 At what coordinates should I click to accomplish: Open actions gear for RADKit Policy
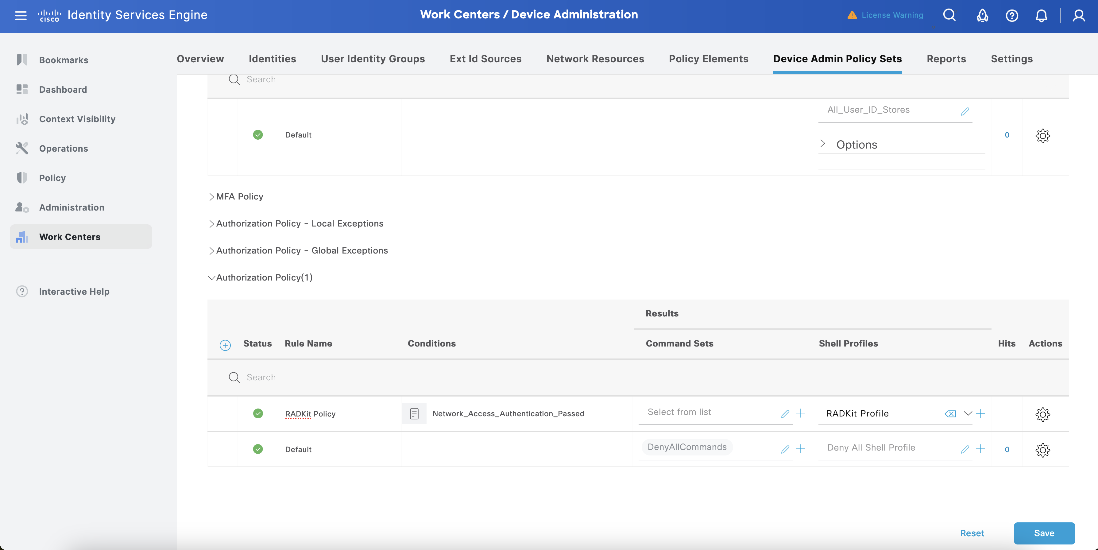pyautogui.click(x=1042, y=414)
